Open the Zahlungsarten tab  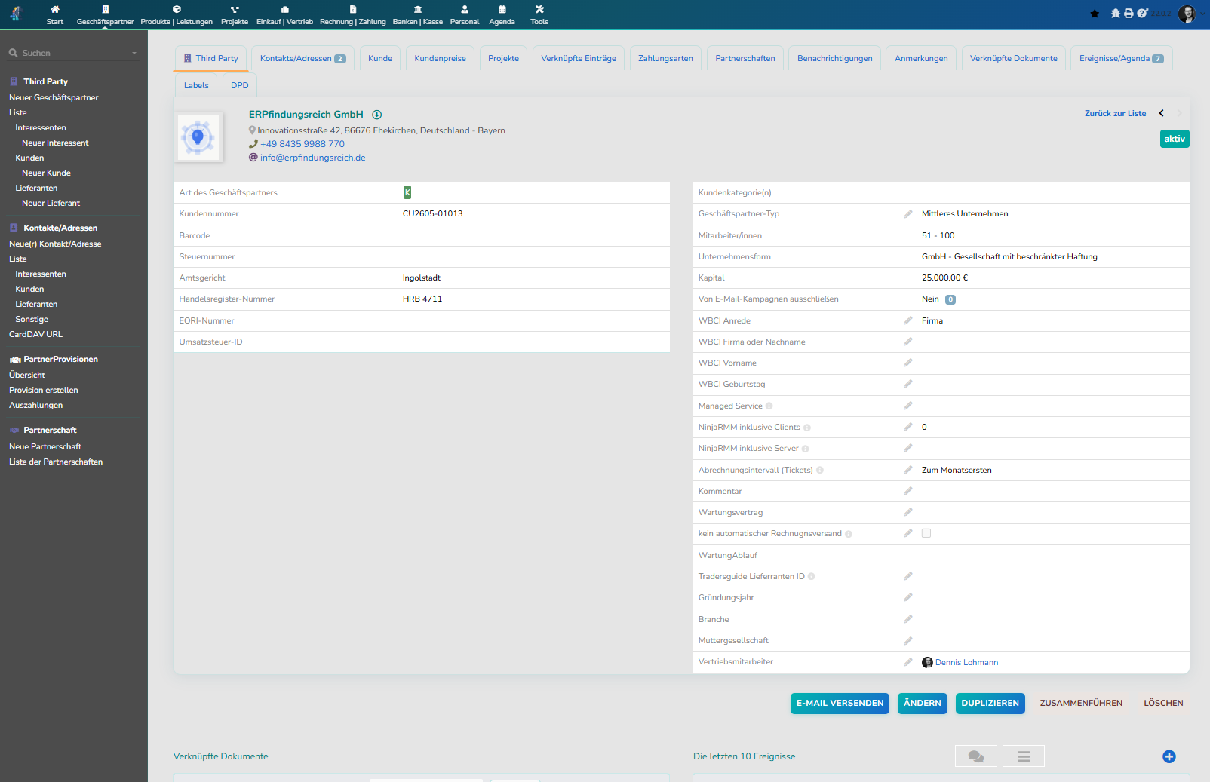(x=665, y=59)
